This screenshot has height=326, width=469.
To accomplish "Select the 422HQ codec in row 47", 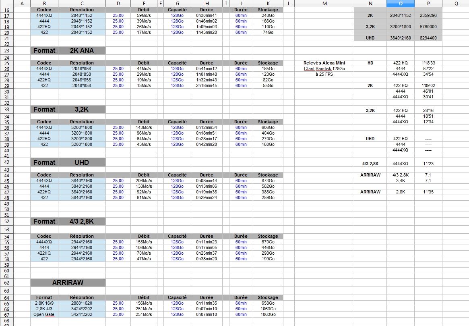I will tap(44, 192).
